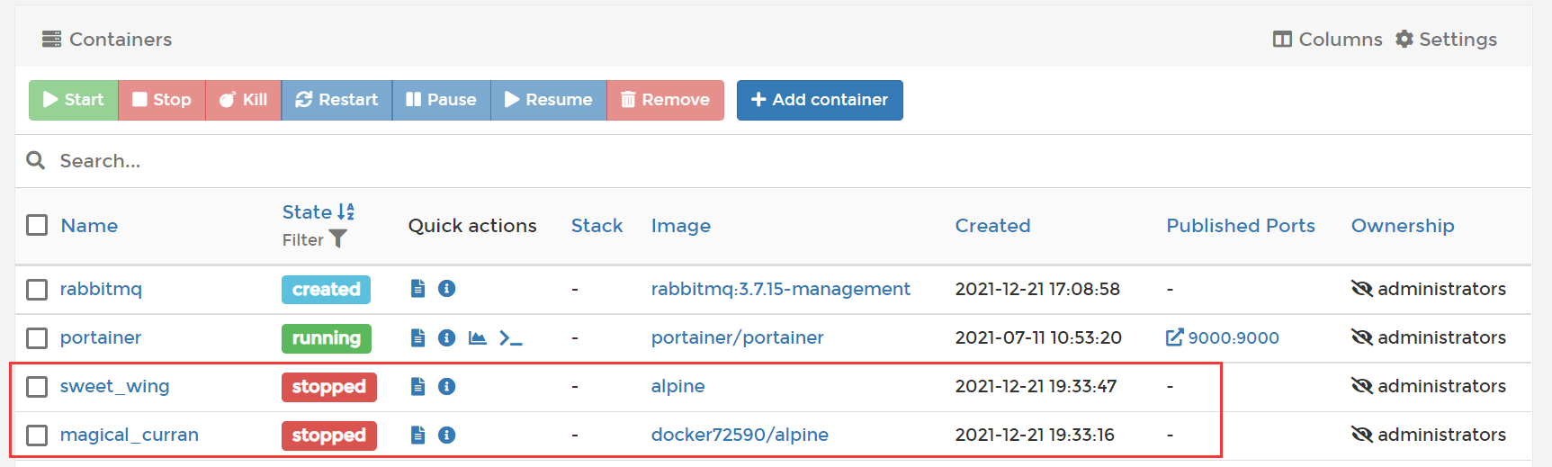Click the State filter funnel icon

coord(337,238)
